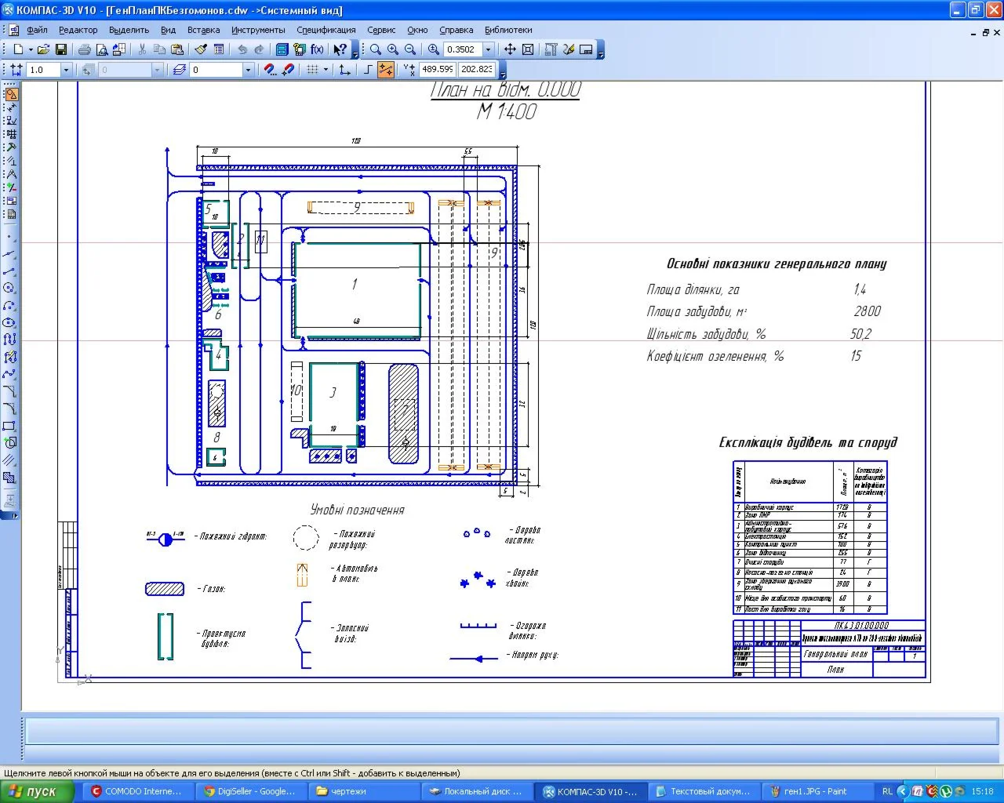Viewport: 1004px width, 803px height.
Task: Switch to ген1.JPG - Paint taskbar button
Action: pos(814,791)
